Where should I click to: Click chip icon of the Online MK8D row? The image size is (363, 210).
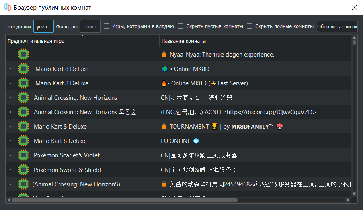click(23, 69)
